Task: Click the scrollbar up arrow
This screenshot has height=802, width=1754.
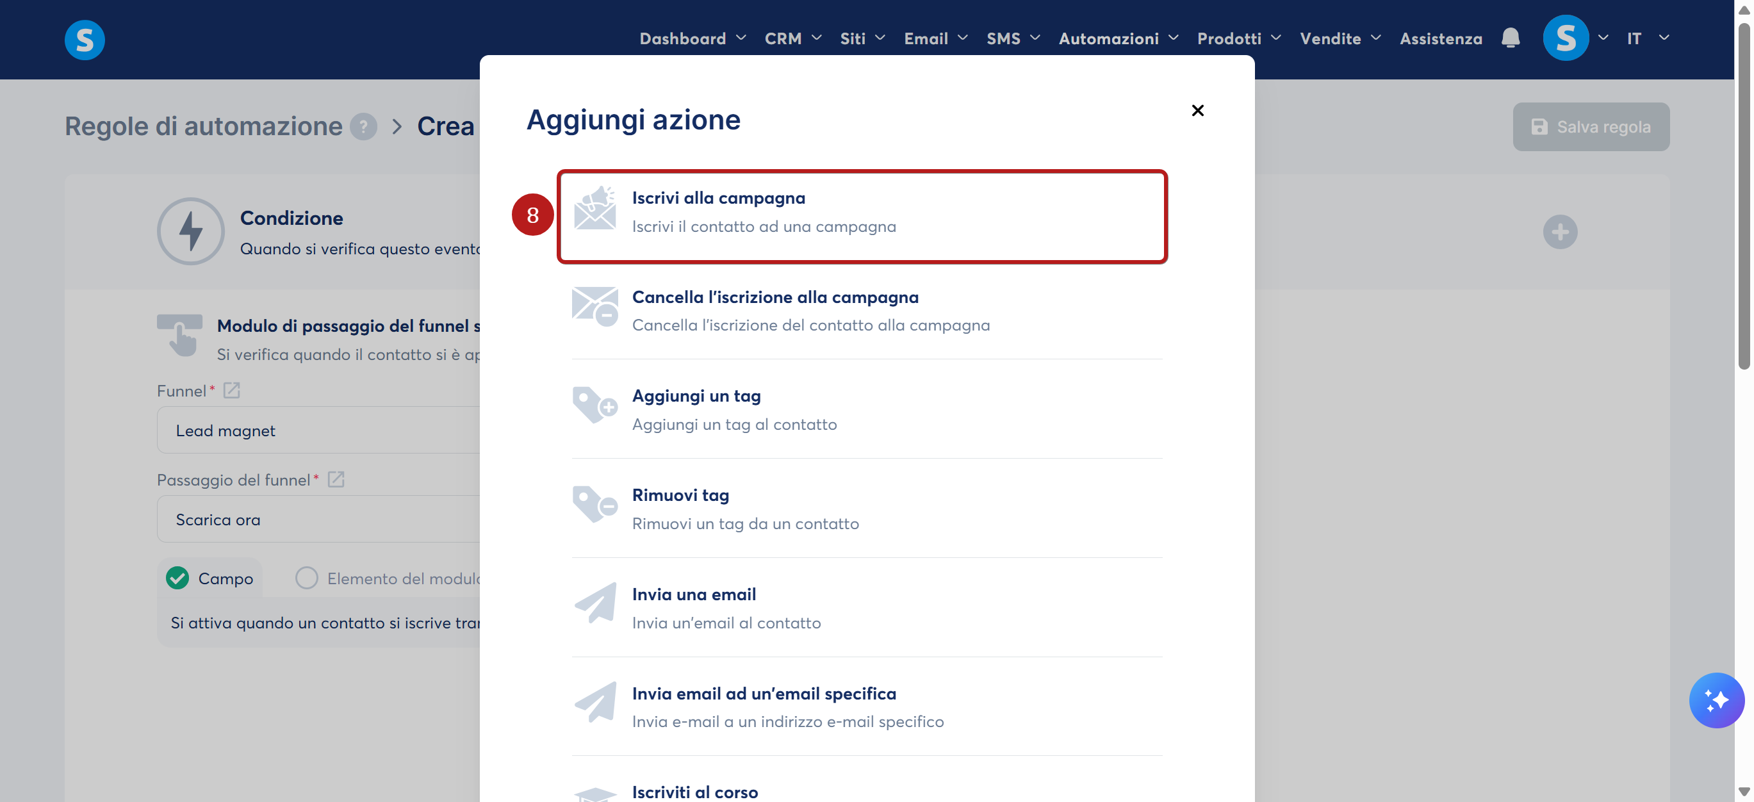Action: click(1743, 10)
